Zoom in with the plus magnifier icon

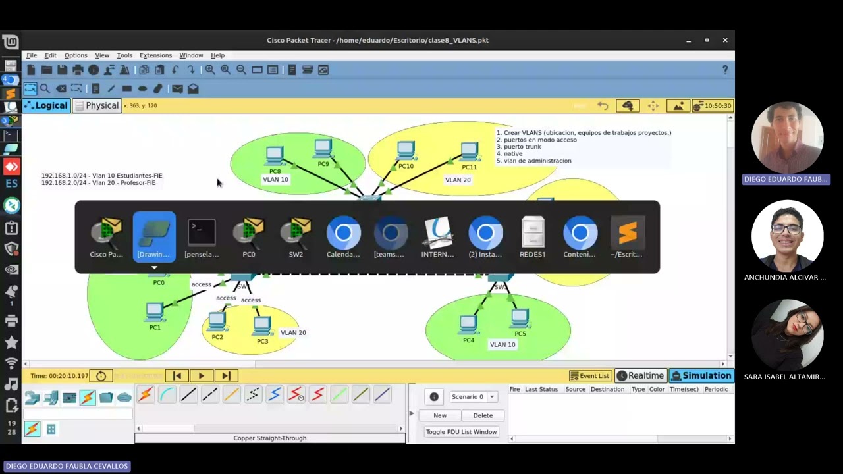(x=209, y=70)
